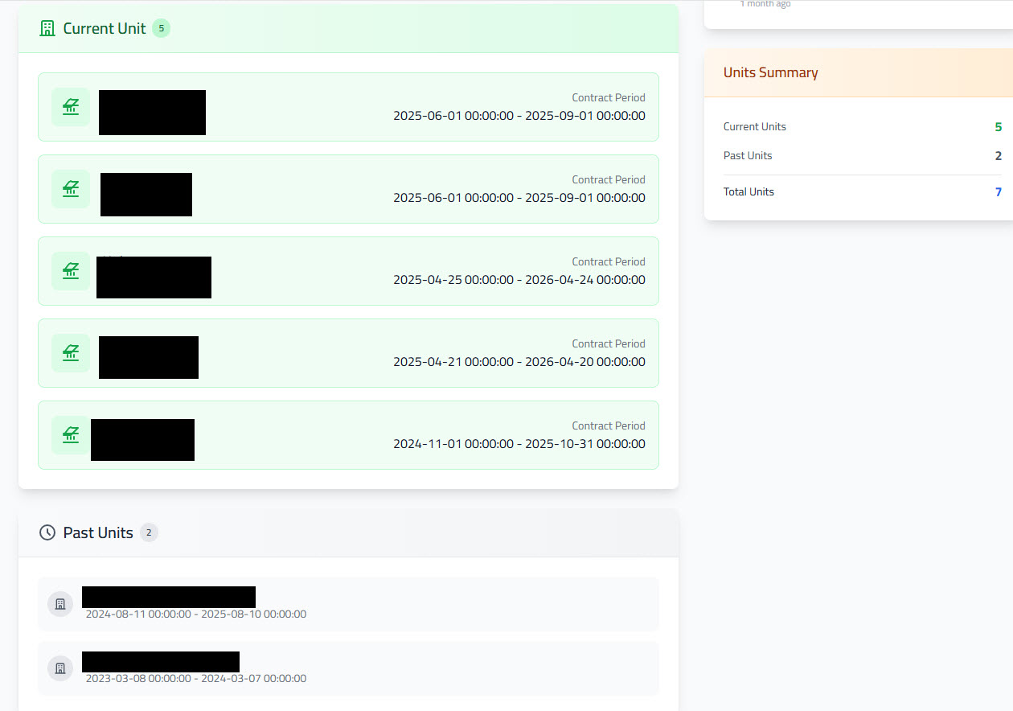The width and height of the screenshot is (1013, 711).
Task: Click the Current Unit count badge showing 5
Action: (161, 28)
